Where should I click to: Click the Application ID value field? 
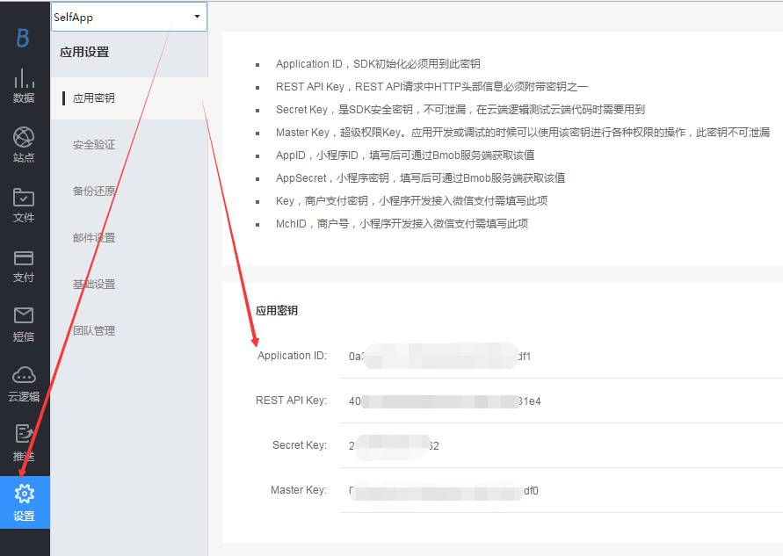tap(562, 357)
